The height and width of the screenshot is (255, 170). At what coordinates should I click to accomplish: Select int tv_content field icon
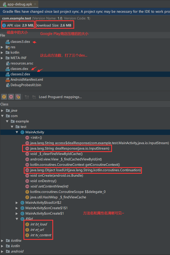click(27, 235)
